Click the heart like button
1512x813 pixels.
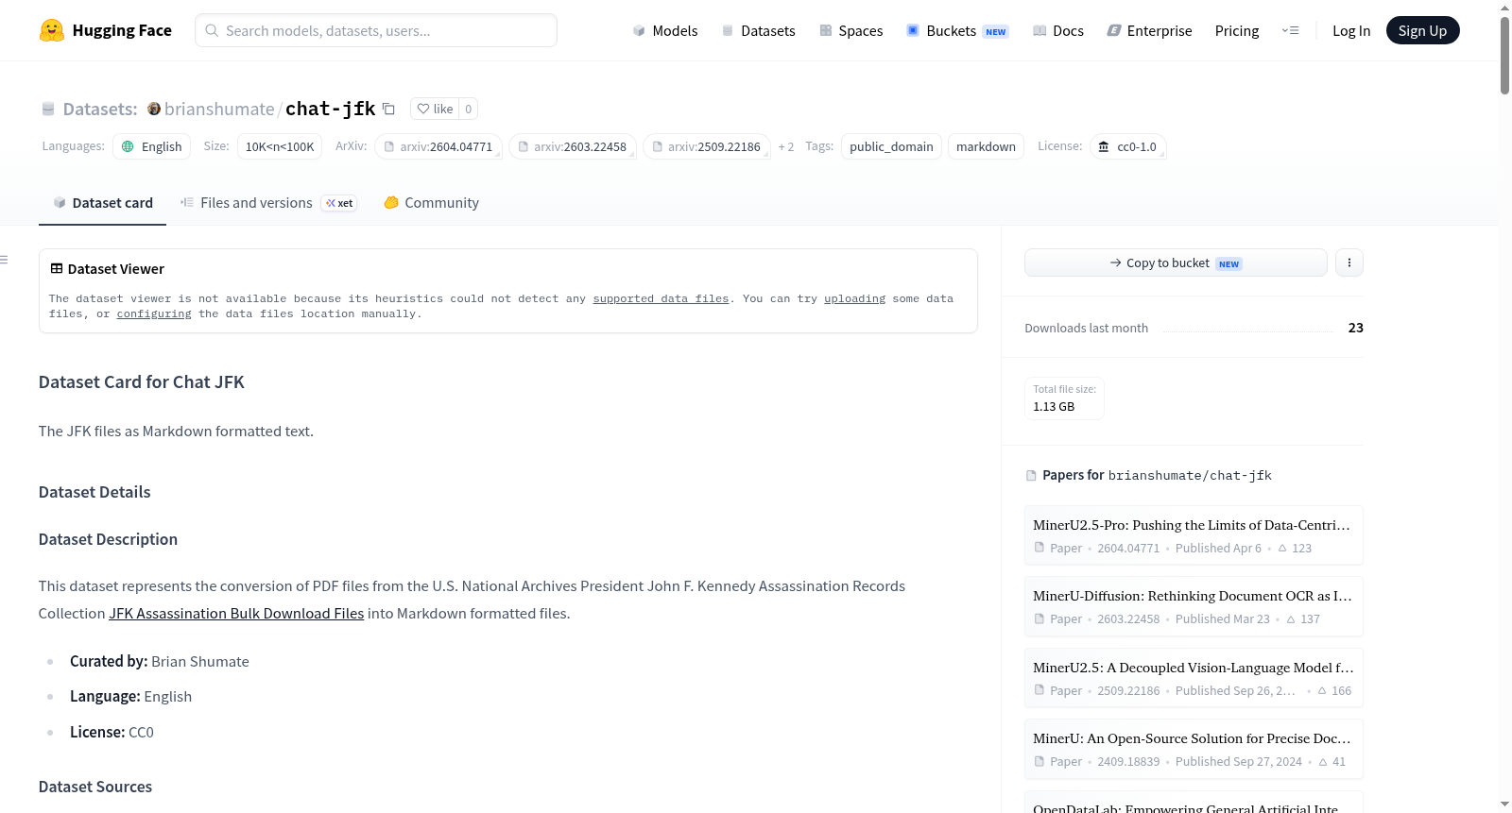(x=435, y=109)
